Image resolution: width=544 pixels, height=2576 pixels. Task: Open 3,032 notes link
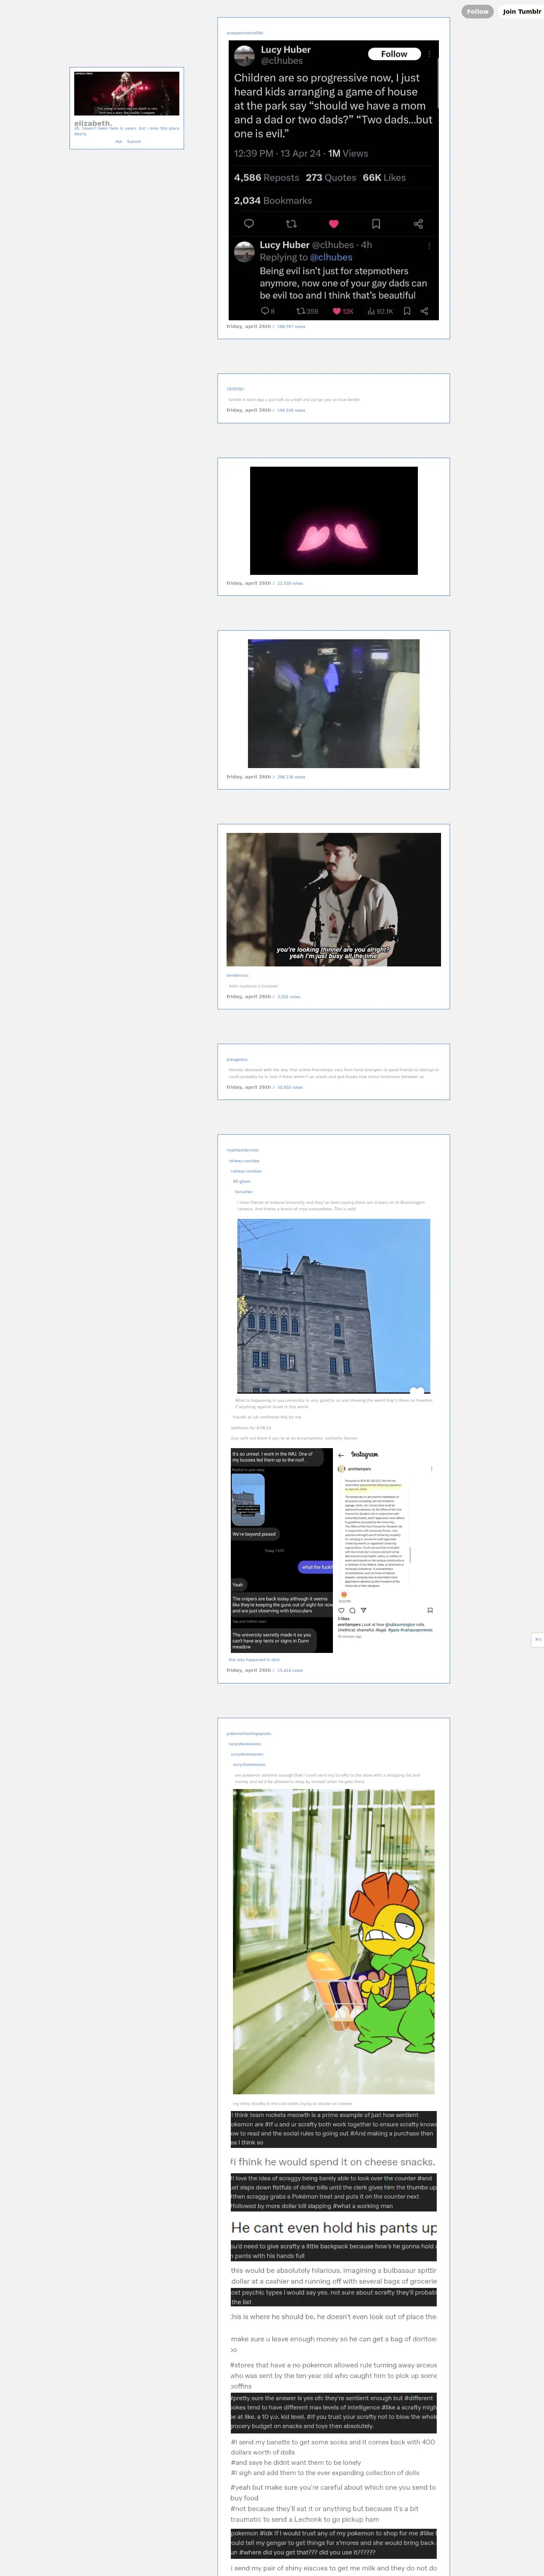tap(289, 997)
